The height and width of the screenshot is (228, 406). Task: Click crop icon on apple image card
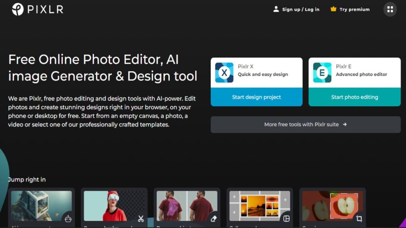point(359,218)
